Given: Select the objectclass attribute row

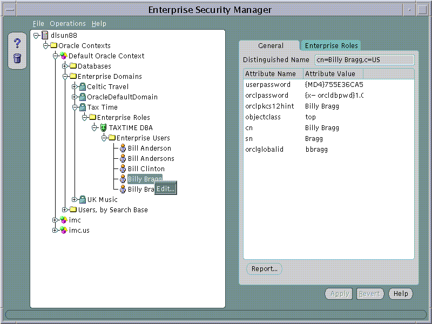Looking at the screenshot, I should (329, 117).
